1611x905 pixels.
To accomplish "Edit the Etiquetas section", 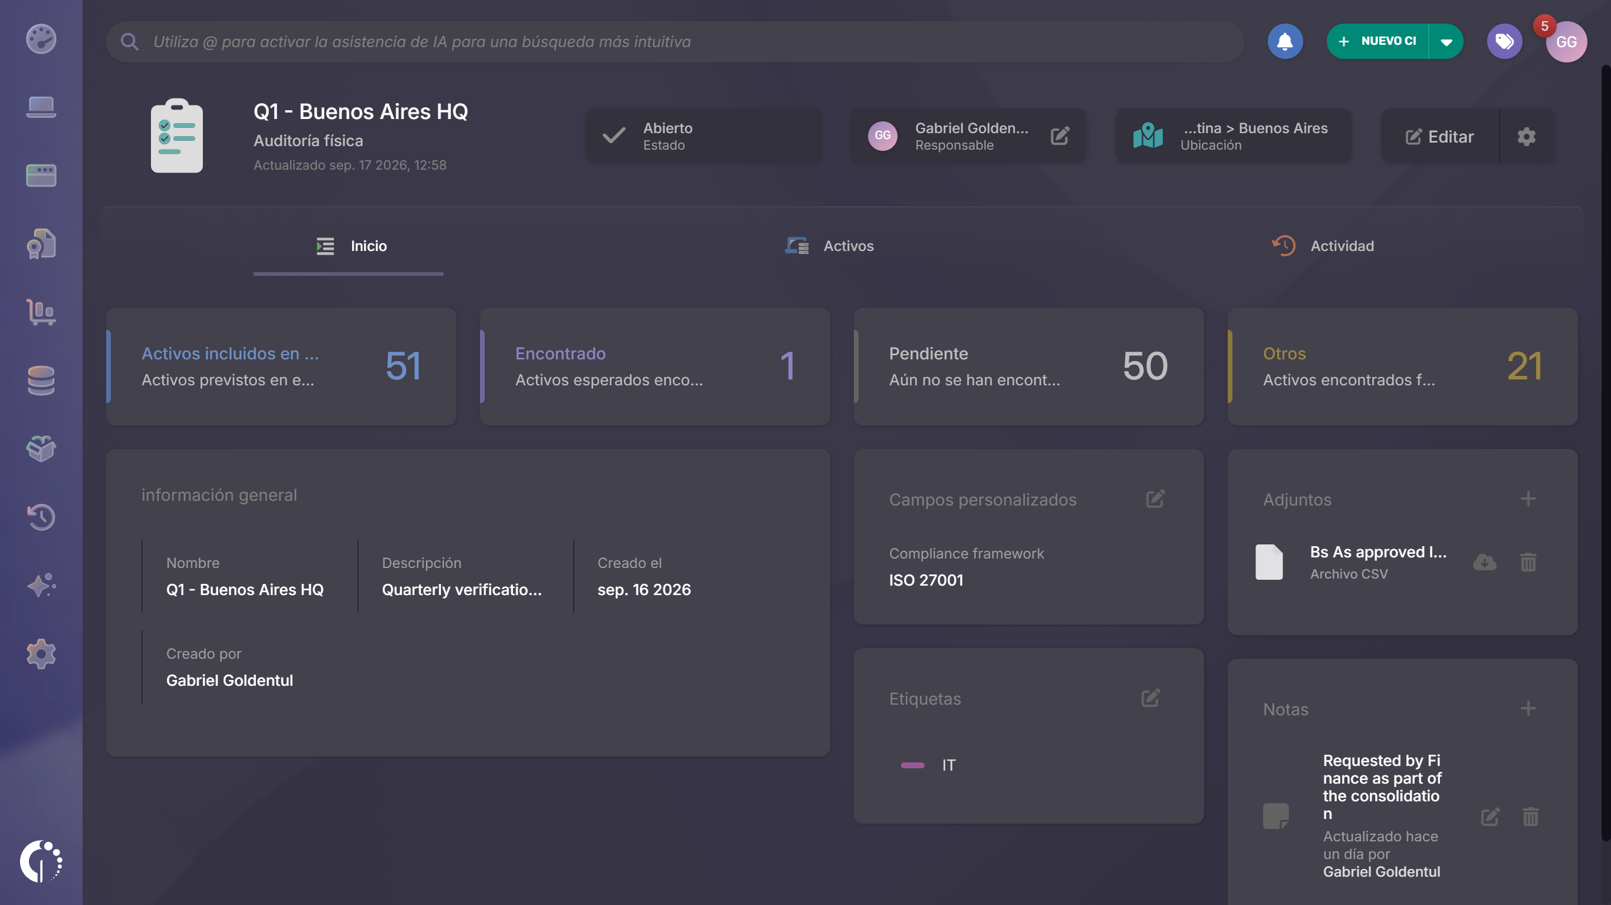I will point(1150,698).
